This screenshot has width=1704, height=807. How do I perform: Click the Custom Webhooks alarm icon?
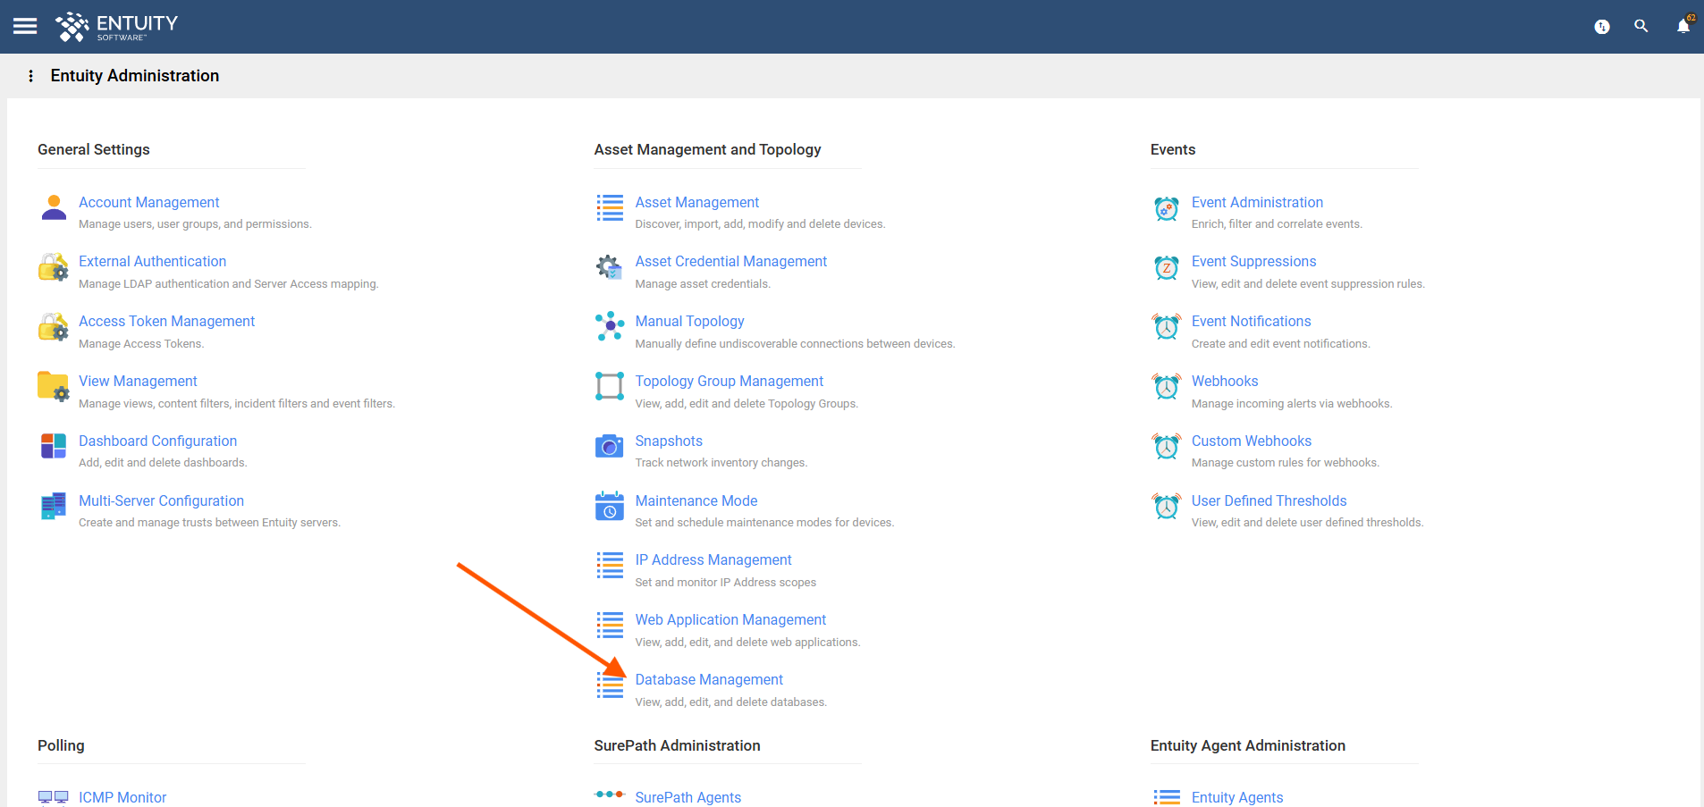(1167, 446)
